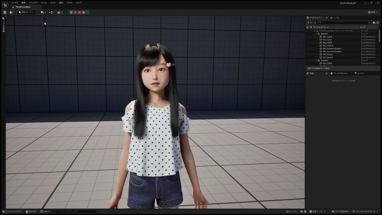
Task: Open the Outliner filter dropdown
Action: coord(309,23)
